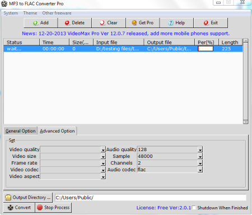Click the Add button with green plus icon
The width and height of the screenshot is (252, 215).
(40, 23)
